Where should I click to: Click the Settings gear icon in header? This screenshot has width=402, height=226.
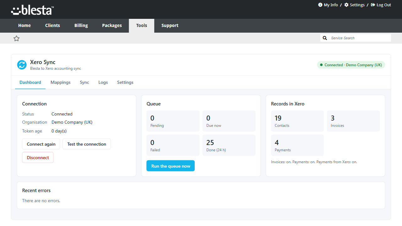pyautogui.click(x=346, y=5)
